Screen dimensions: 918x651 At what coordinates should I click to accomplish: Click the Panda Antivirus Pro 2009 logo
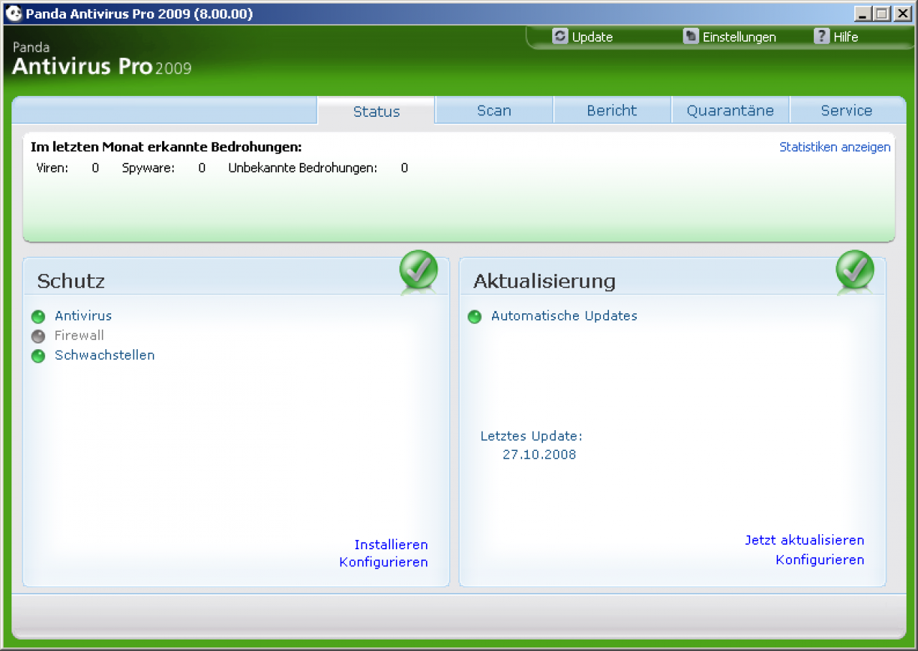click(102, 59)
